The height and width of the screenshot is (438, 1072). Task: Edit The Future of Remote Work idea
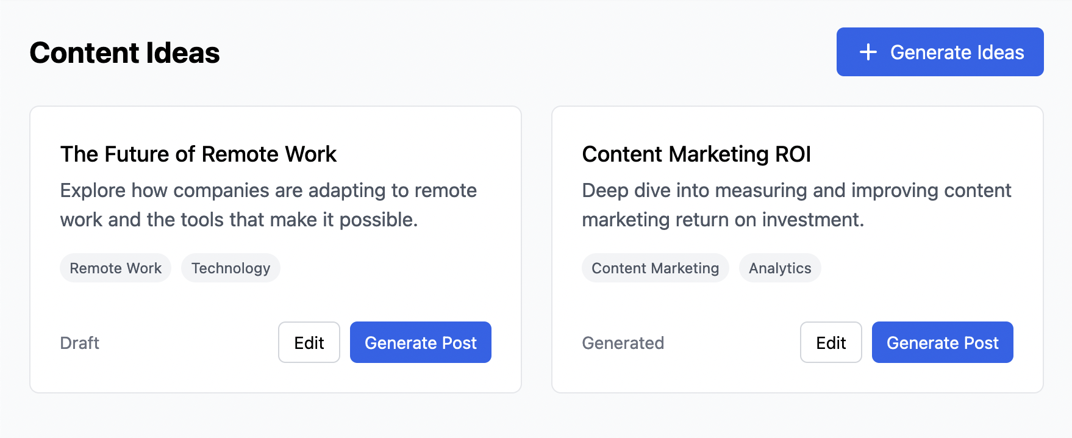(x=309, y=343)
